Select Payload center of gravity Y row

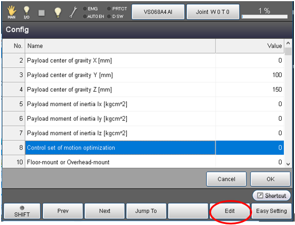pyautogui.click(x=143, y=75)
